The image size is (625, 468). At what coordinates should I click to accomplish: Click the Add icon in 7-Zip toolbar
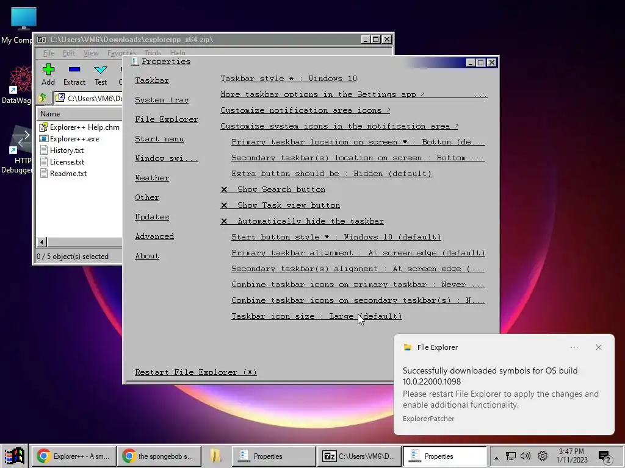click(x=48, y=74)
